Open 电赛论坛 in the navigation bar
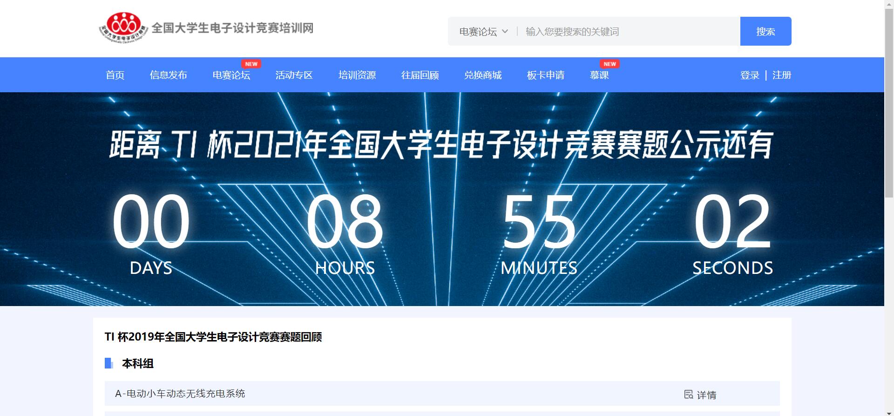894x416 pixels. (231, 75)
